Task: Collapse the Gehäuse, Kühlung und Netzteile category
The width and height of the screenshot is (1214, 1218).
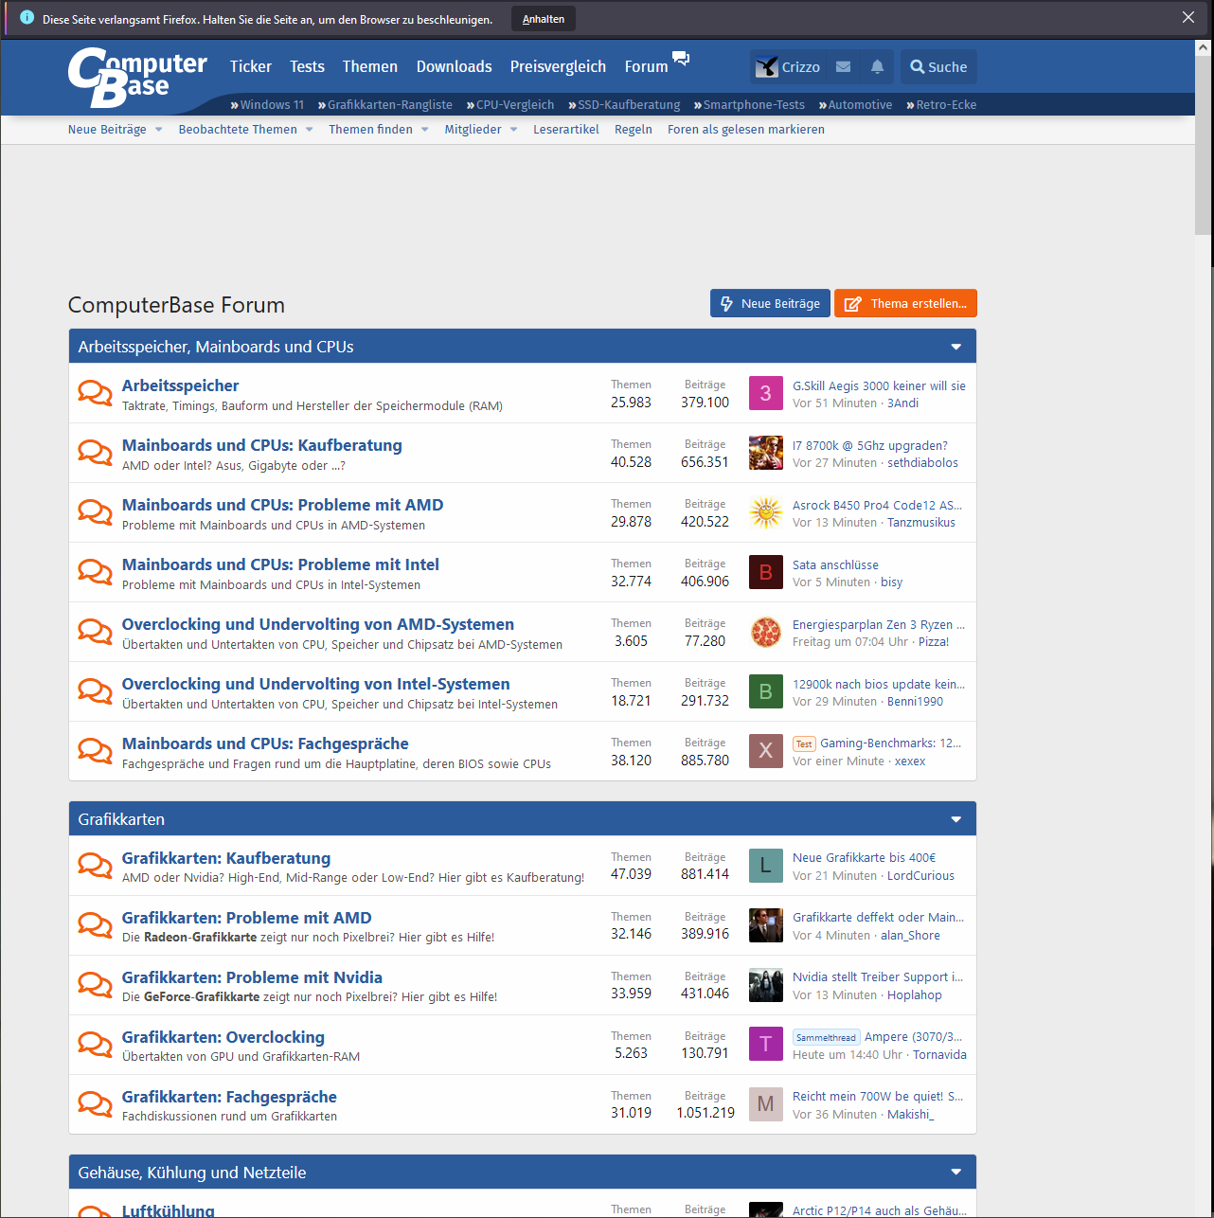Action: tap(956, 1173)
